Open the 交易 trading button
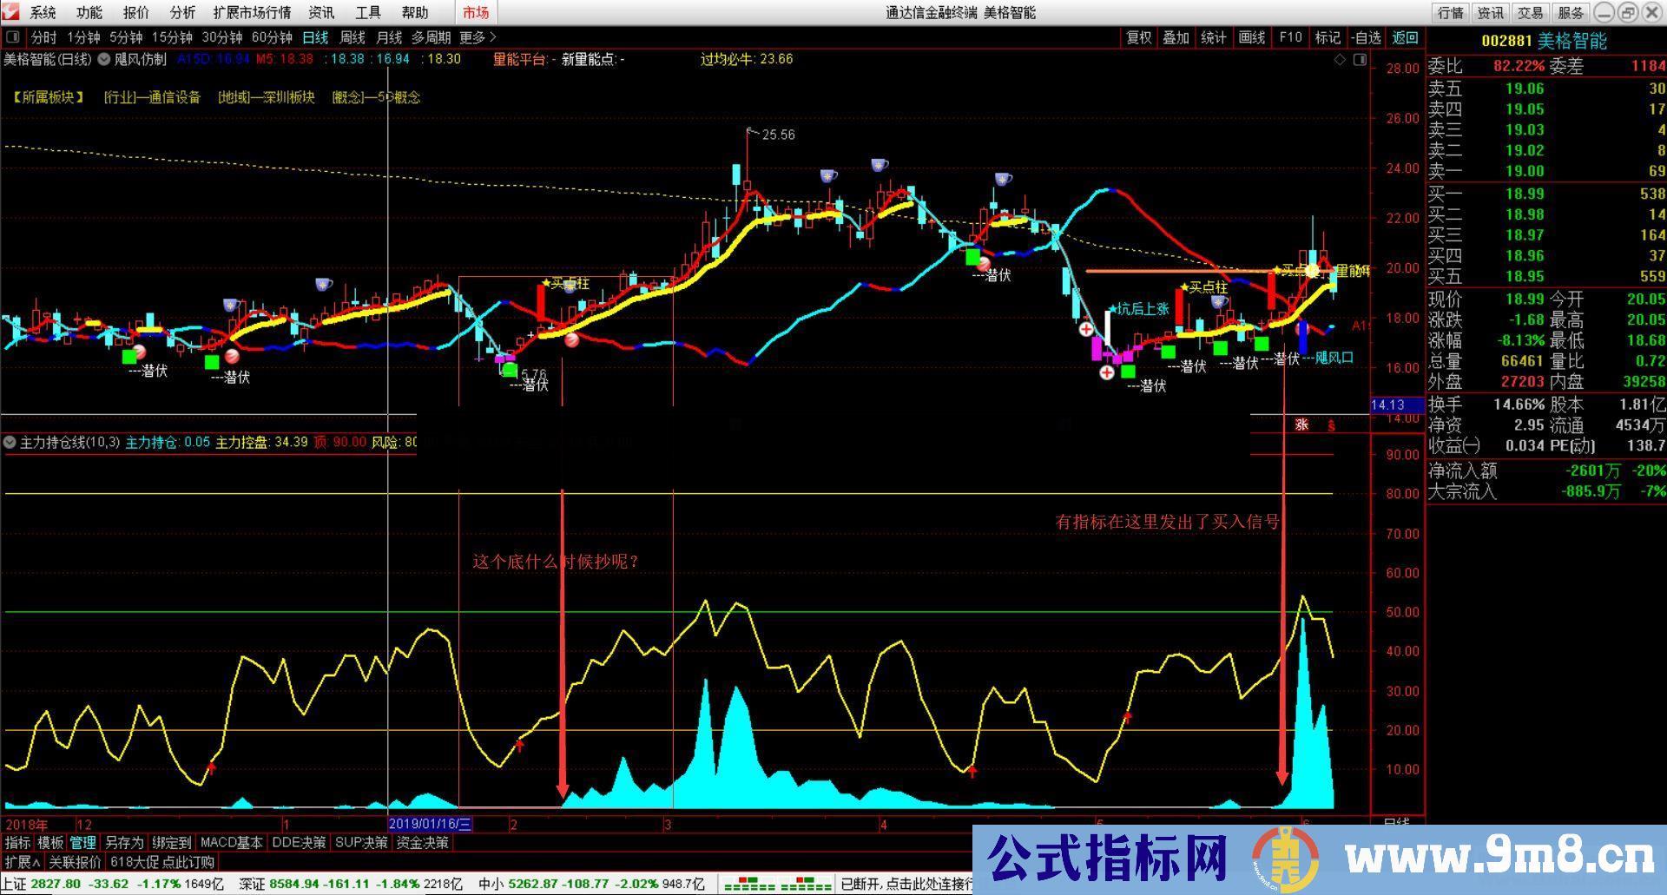Screen dimensions: 1667x895 1531,12
